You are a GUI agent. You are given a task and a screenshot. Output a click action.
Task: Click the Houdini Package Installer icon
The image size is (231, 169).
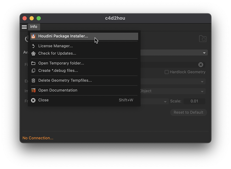pyautogui.click(x=33, y=36)
